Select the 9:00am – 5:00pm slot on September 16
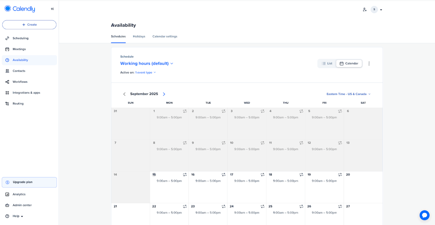Screen dimensions: 435x225 pyautogui.click(x=208, y=181)
